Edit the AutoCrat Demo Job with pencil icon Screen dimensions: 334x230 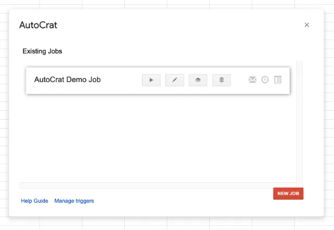[x=175, y=80]
